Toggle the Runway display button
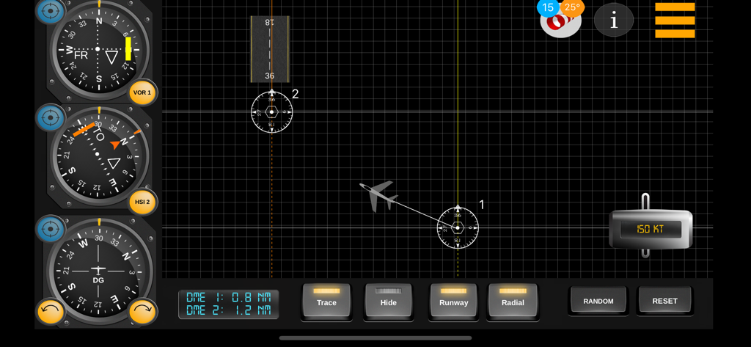 453,301
